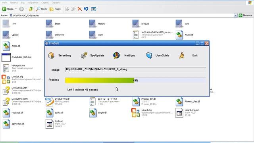Image resolution: width=254 pixels, height=143 pixels.
Task: Select the ZipModule.dll file
Action: [x=13, y=124]
